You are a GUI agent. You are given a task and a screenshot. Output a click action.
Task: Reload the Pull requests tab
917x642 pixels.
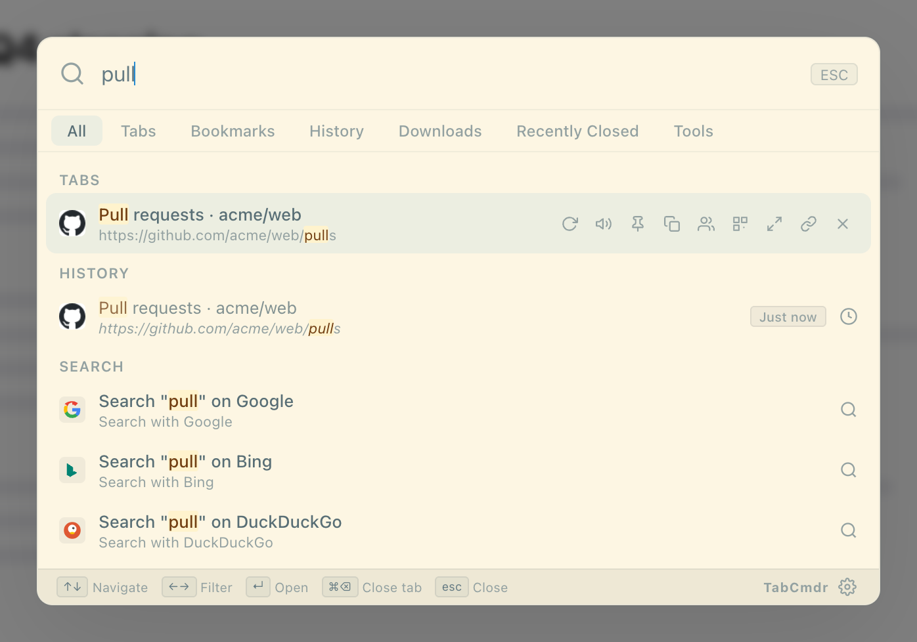click(x=570, y=224)
